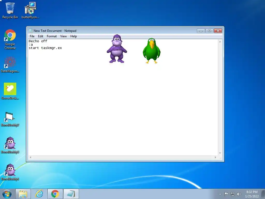The image size is (265, 199).
Task: Select the BonziBuddy4 desktop shortcut
Action: click(10, 172)
